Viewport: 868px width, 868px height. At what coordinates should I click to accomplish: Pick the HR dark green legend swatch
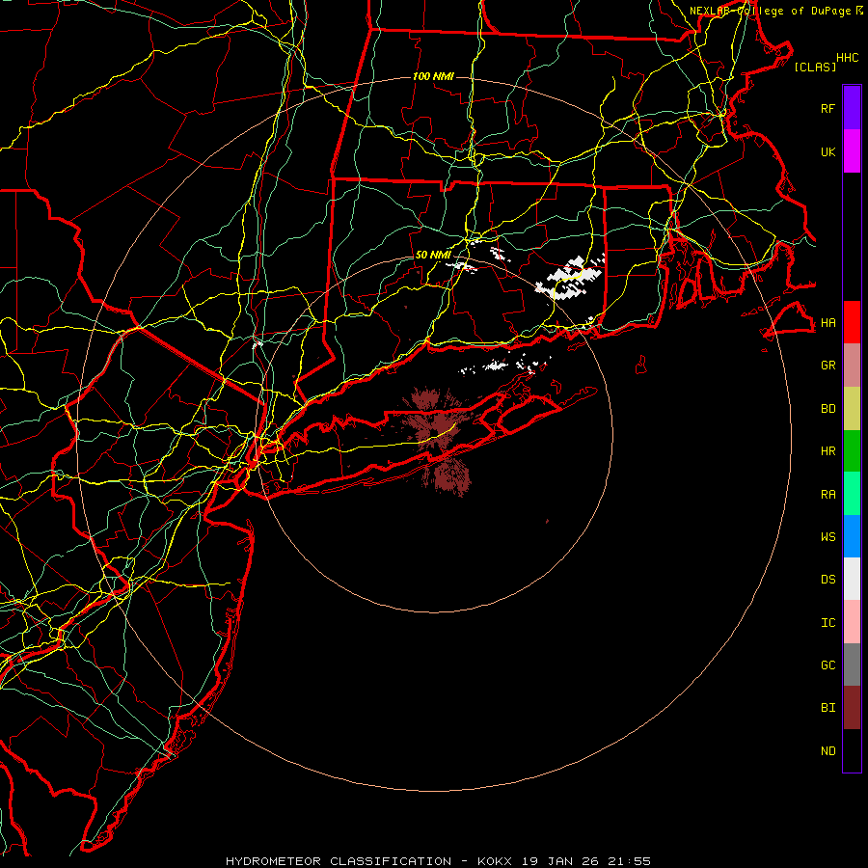(x=852, y=451)
